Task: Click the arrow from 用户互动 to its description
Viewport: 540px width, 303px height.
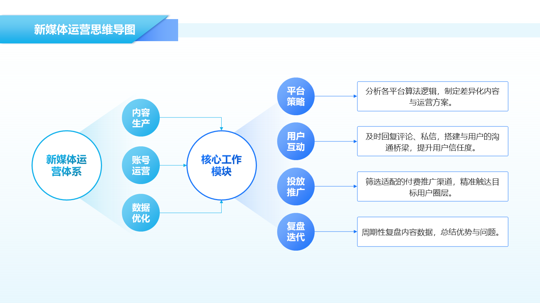Action: pos(336,141)
